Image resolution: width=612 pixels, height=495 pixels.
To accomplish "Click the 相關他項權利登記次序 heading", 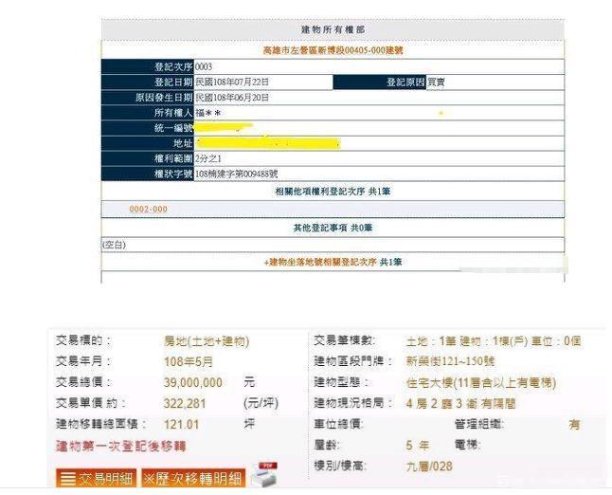I will point(333,191).
